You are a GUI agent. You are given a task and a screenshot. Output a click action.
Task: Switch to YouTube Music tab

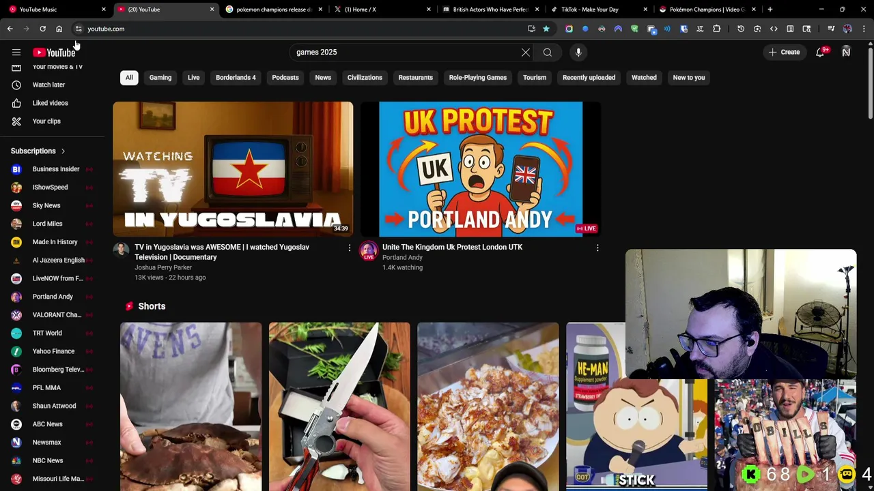tap(55, 10)
